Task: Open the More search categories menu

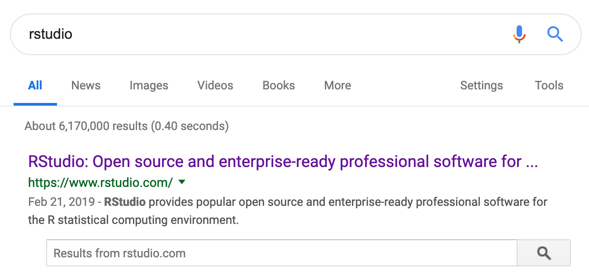Action: click(337, 85)
